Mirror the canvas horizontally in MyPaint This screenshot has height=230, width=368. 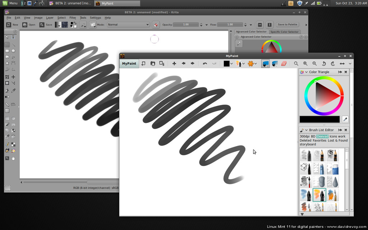(x=342, y=64)
